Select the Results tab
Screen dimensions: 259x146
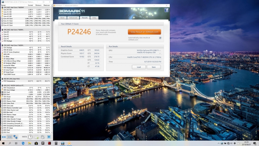85,18
